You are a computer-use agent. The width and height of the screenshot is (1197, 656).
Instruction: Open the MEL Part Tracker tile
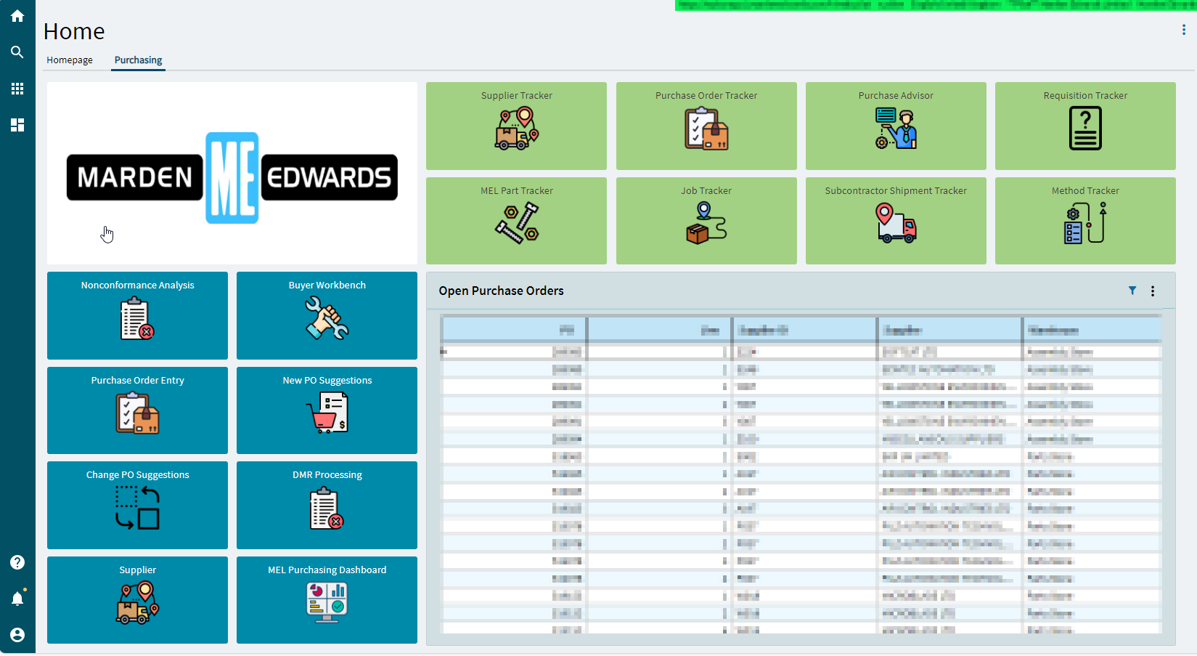pyautogui.click(x=516, y=221)
